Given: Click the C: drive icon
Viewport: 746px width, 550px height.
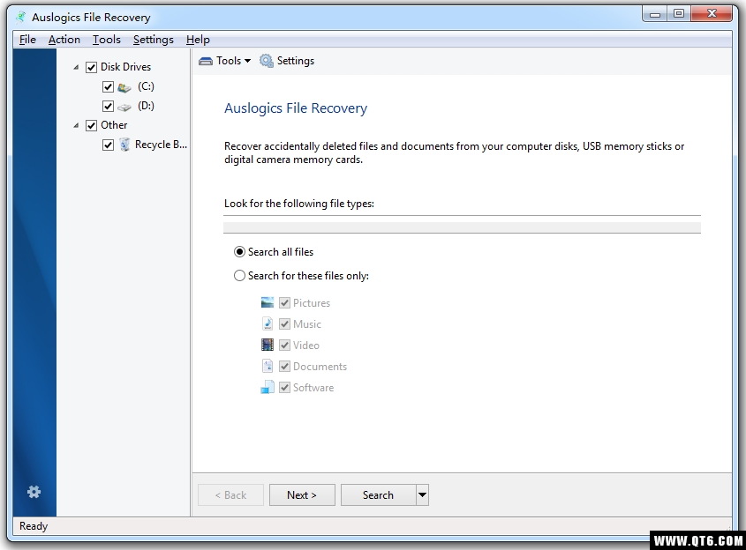Looking at the screenshot, I should 124,87.
